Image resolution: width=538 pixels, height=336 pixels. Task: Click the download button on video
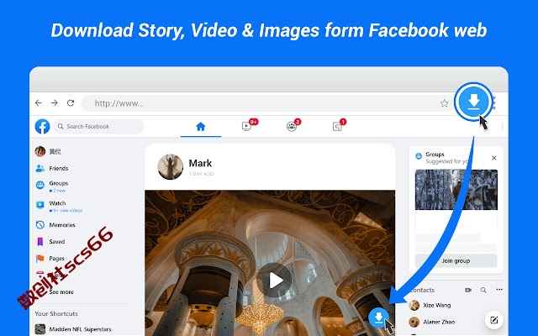click(379, 318)
